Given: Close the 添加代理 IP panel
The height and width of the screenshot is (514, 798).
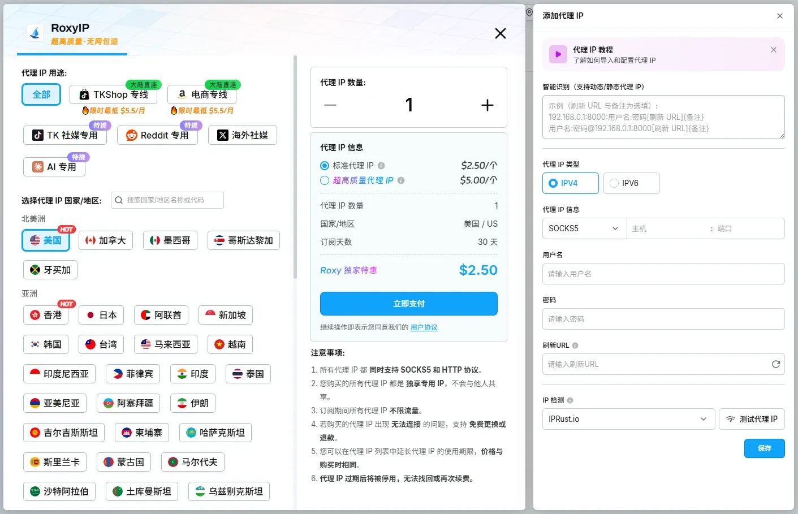Looking at the screenshot, I should (x=780, y=16).
